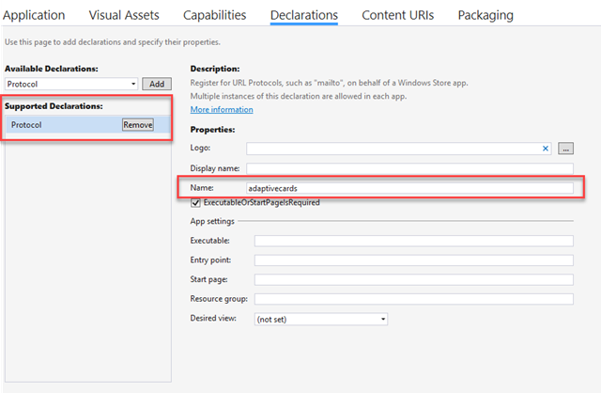
Task: Switch to the Application tab
Action: click(x=35, y=15)
